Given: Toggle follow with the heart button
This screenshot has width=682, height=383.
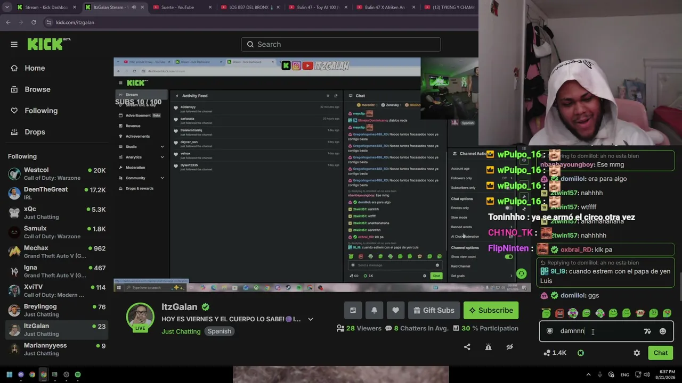Looking at the screenshot, I should coord(395,310).
